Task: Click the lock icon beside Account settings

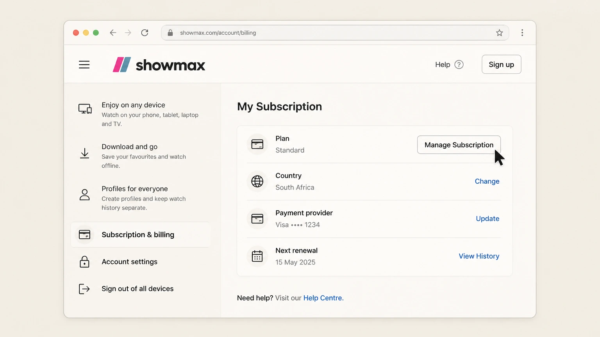Action: 84,262
